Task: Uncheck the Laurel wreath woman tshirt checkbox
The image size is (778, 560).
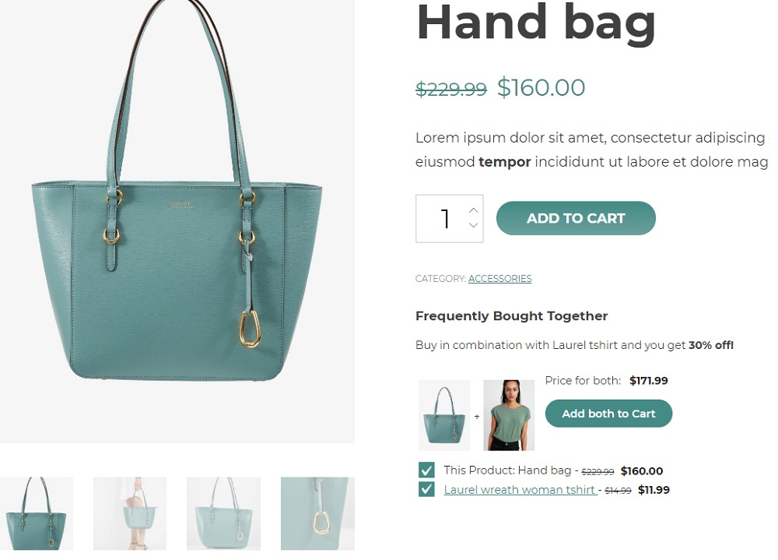Action: point(426,489)
